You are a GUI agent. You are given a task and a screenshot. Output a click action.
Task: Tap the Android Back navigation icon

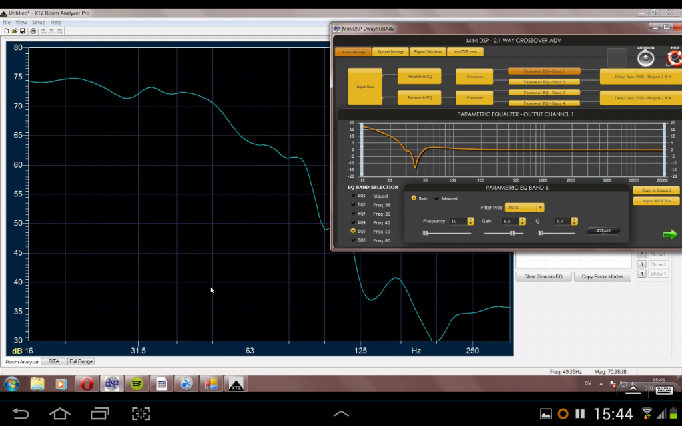(20, 413)
